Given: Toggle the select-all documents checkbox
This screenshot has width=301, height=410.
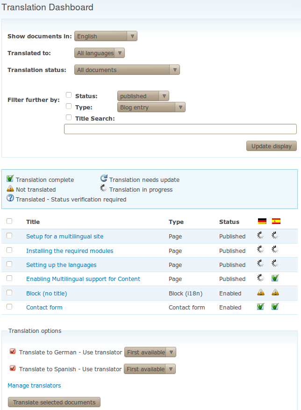Looking at the screenshot, I should (x=9, y=221).
